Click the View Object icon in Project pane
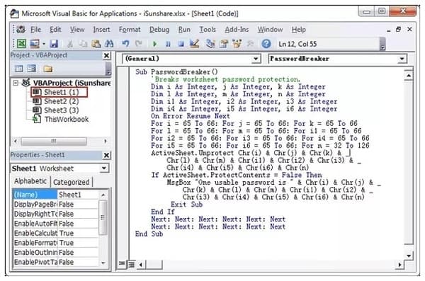 pyautogui.click(x=31, y=69)
